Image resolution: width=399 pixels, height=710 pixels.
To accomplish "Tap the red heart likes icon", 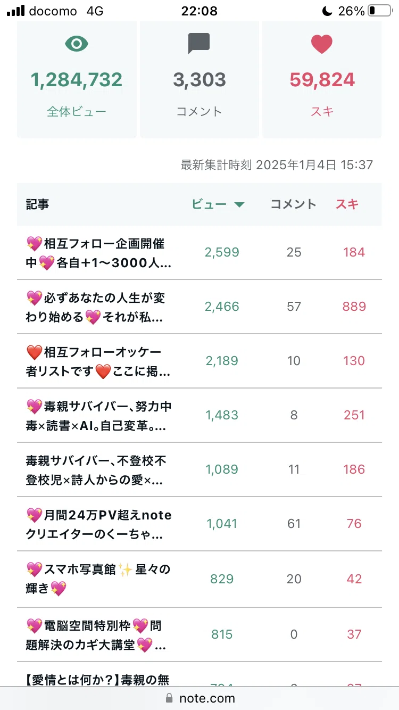I will point(322,44).
